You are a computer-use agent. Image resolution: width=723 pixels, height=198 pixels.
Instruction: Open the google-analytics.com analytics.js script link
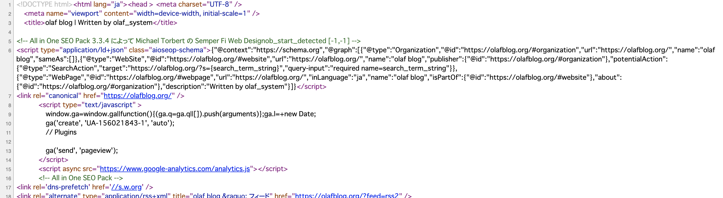coord(175,169)
